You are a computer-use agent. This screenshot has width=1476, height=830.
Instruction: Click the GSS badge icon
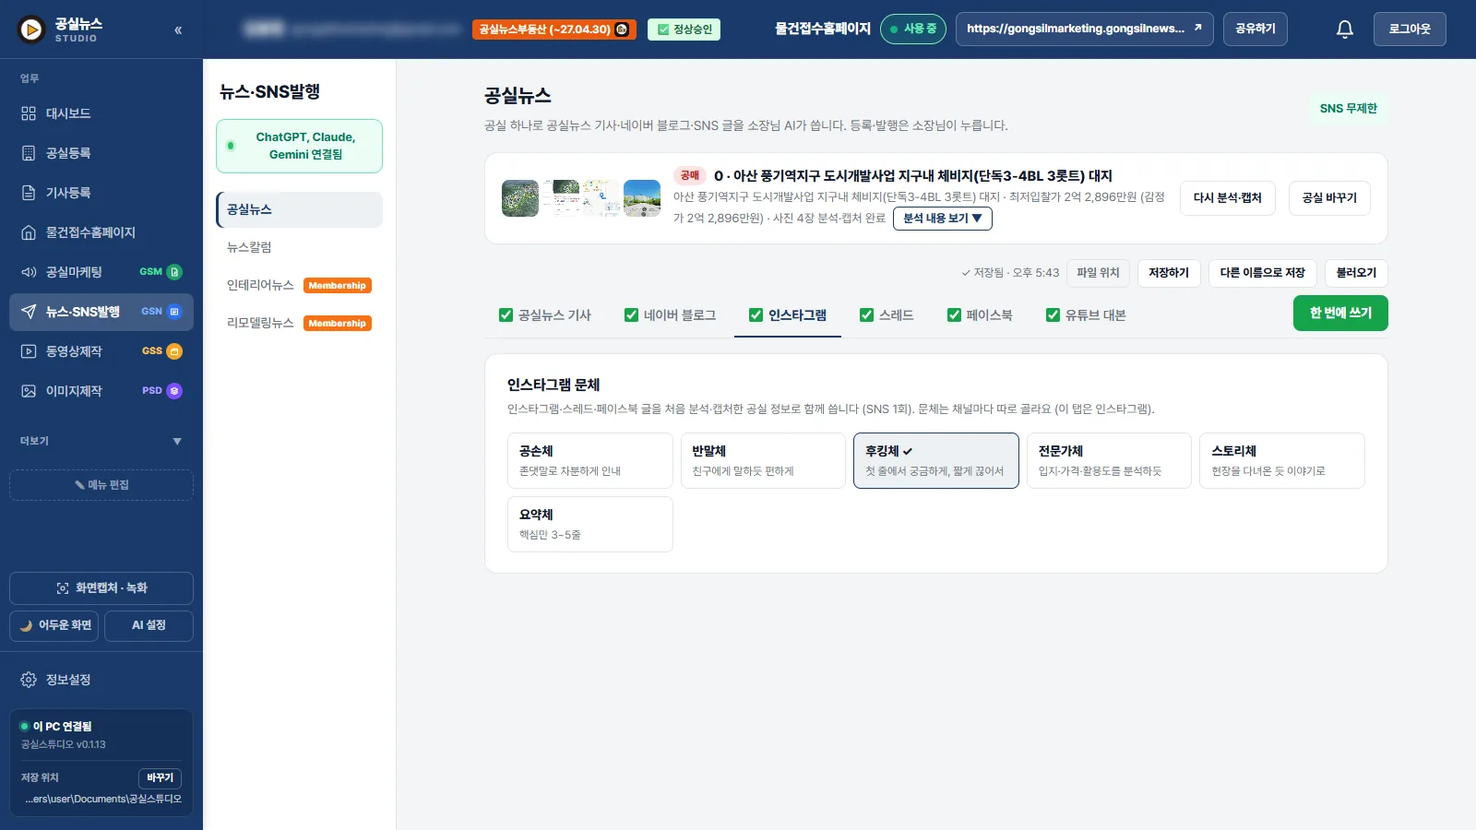click(174, 351)
